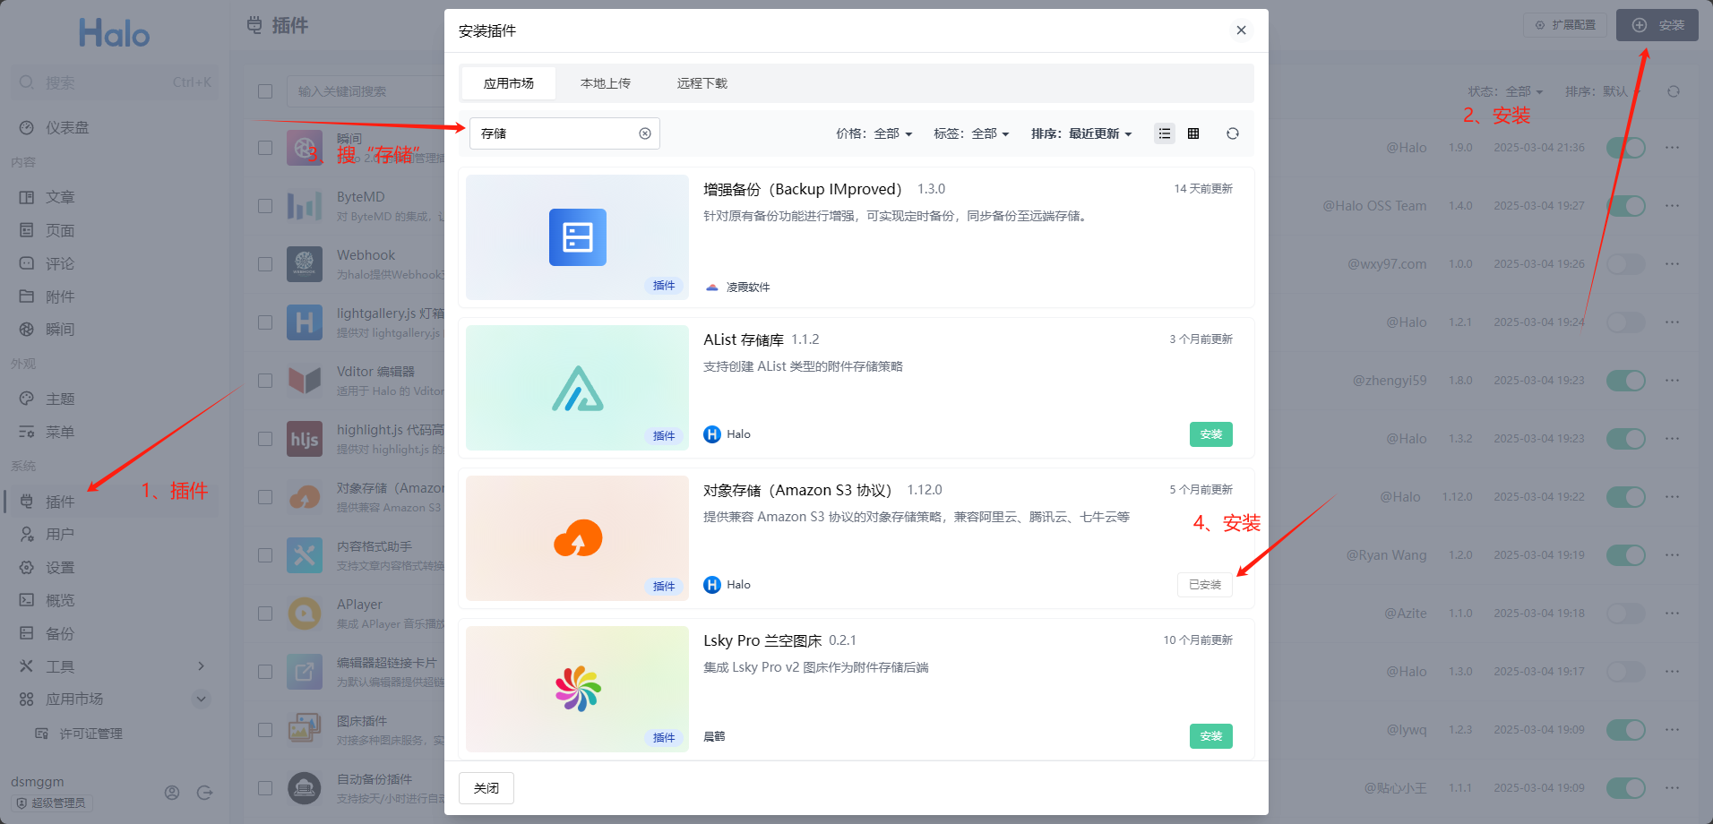Check the APlayer plugin row checkbox

coord(265,614)
